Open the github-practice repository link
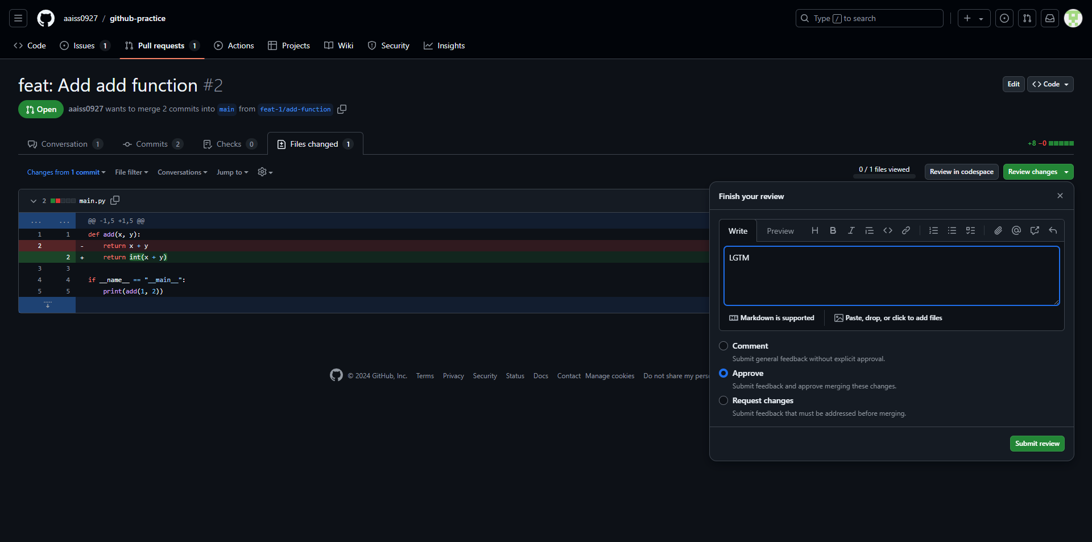Viewport: 1092px width, 542px height. [138, 18]
